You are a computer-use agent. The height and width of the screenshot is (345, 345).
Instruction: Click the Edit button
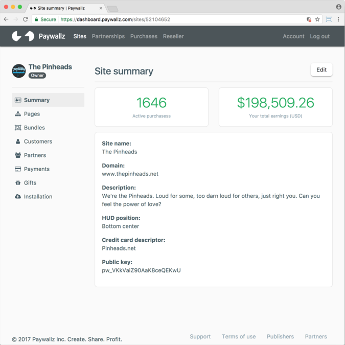321,70
